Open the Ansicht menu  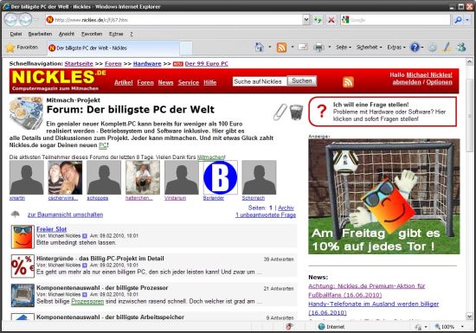pos(67,34)
